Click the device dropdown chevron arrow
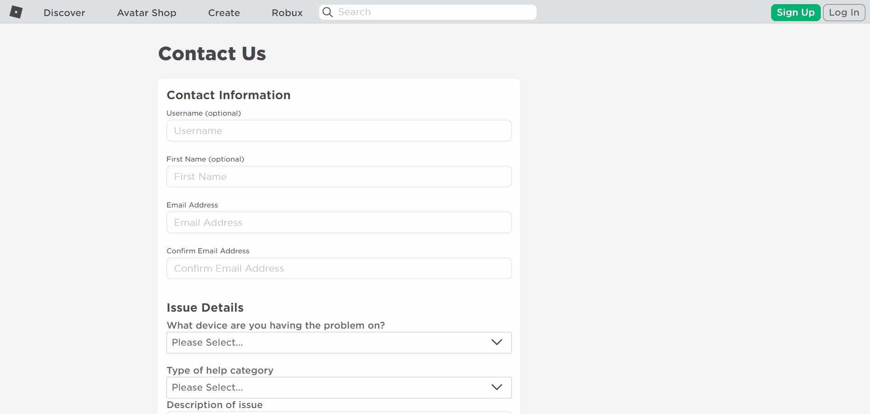This screenshot has height=414, width=870. pyautogui.click(x=497, y=342)
